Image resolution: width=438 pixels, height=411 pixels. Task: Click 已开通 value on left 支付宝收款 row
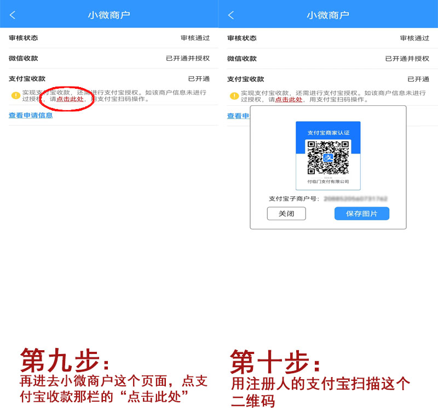coord(199,78)
